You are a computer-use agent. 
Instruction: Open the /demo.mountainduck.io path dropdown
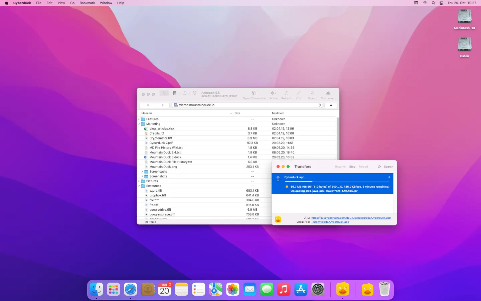tap(247, 105)
